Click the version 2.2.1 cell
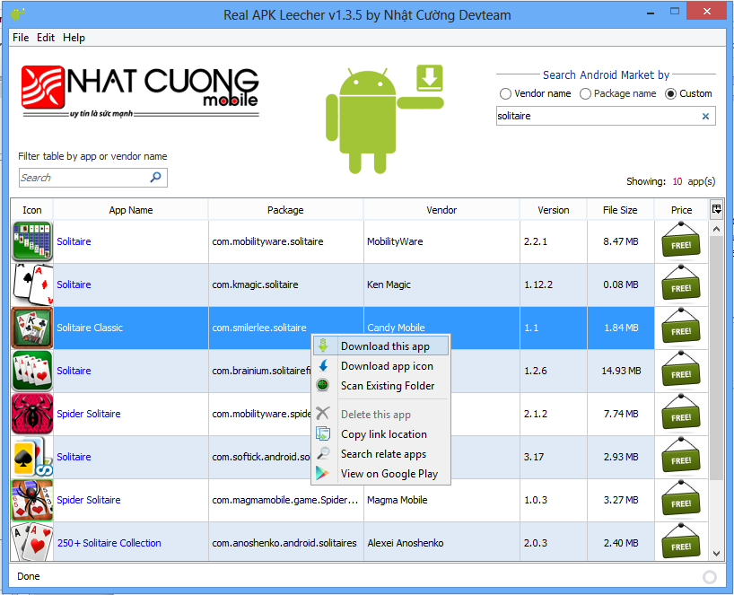Viewport: 734px width, 595px height. point(554,241)
